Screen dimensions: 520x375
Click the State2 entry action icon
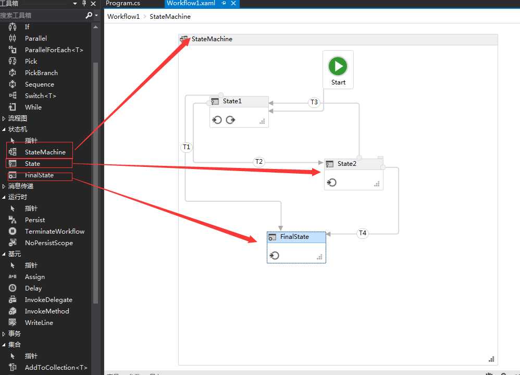[x=331, y=183]
